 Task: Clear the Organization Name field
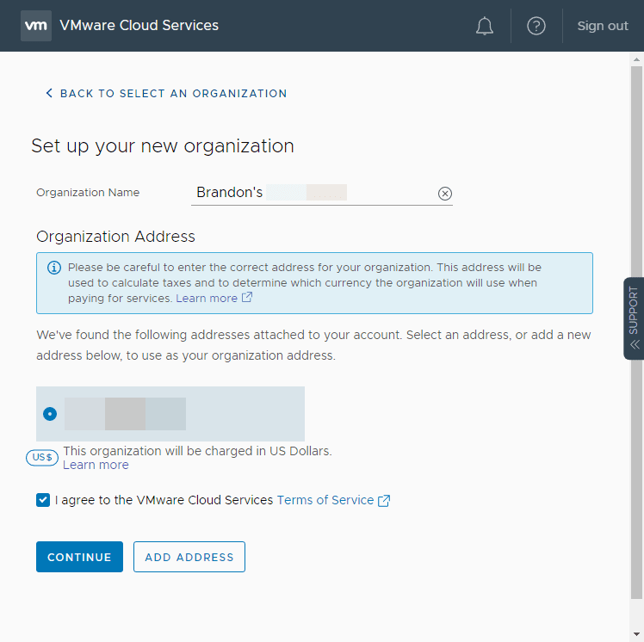click(445, 194)
